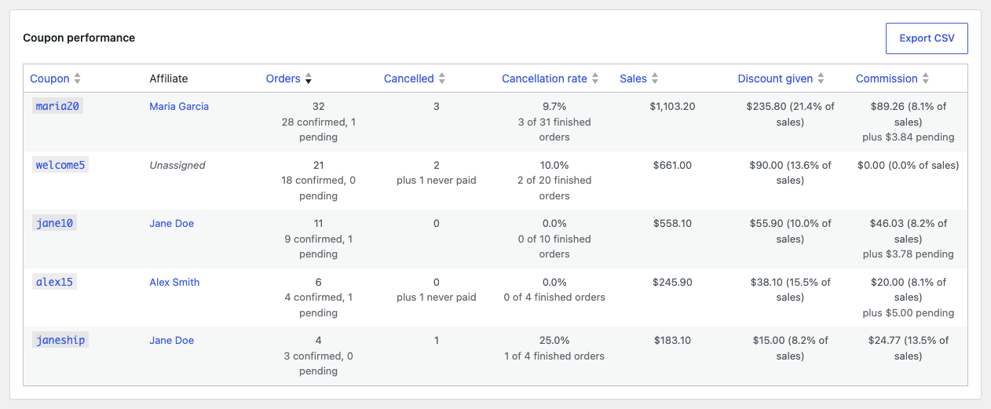
Task: Click '28 confirmed, 1 pending' order detail
Action: click(x=318, y=130)
